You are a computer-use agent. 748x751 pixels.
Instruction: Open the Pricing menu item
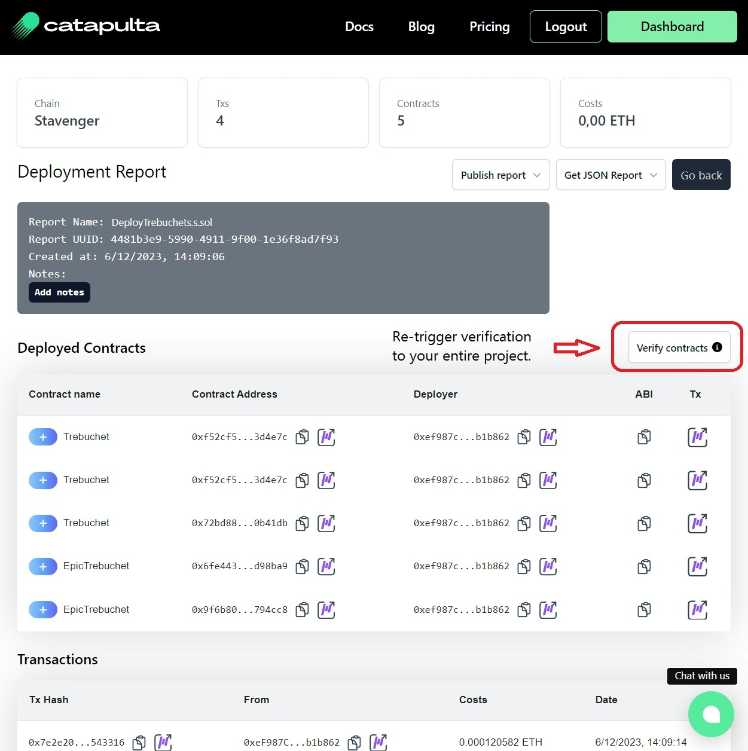[489, 26]
